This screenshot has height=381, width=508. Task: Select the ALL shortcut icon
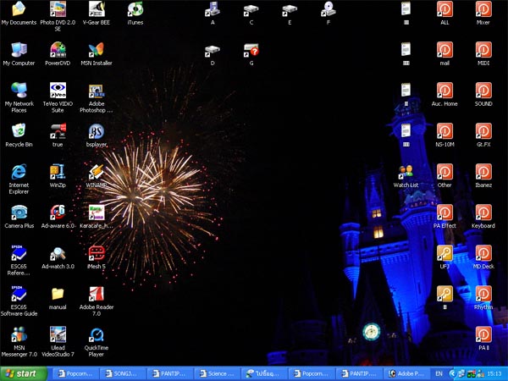[x=444, y=9]
